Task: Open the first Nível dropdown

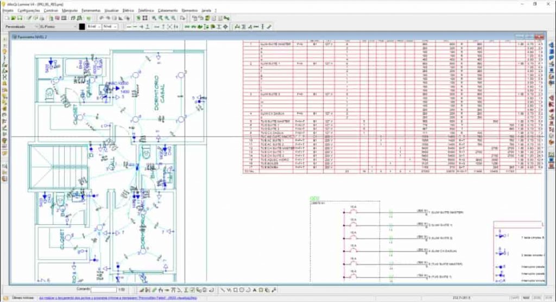Action: point(93,27)
